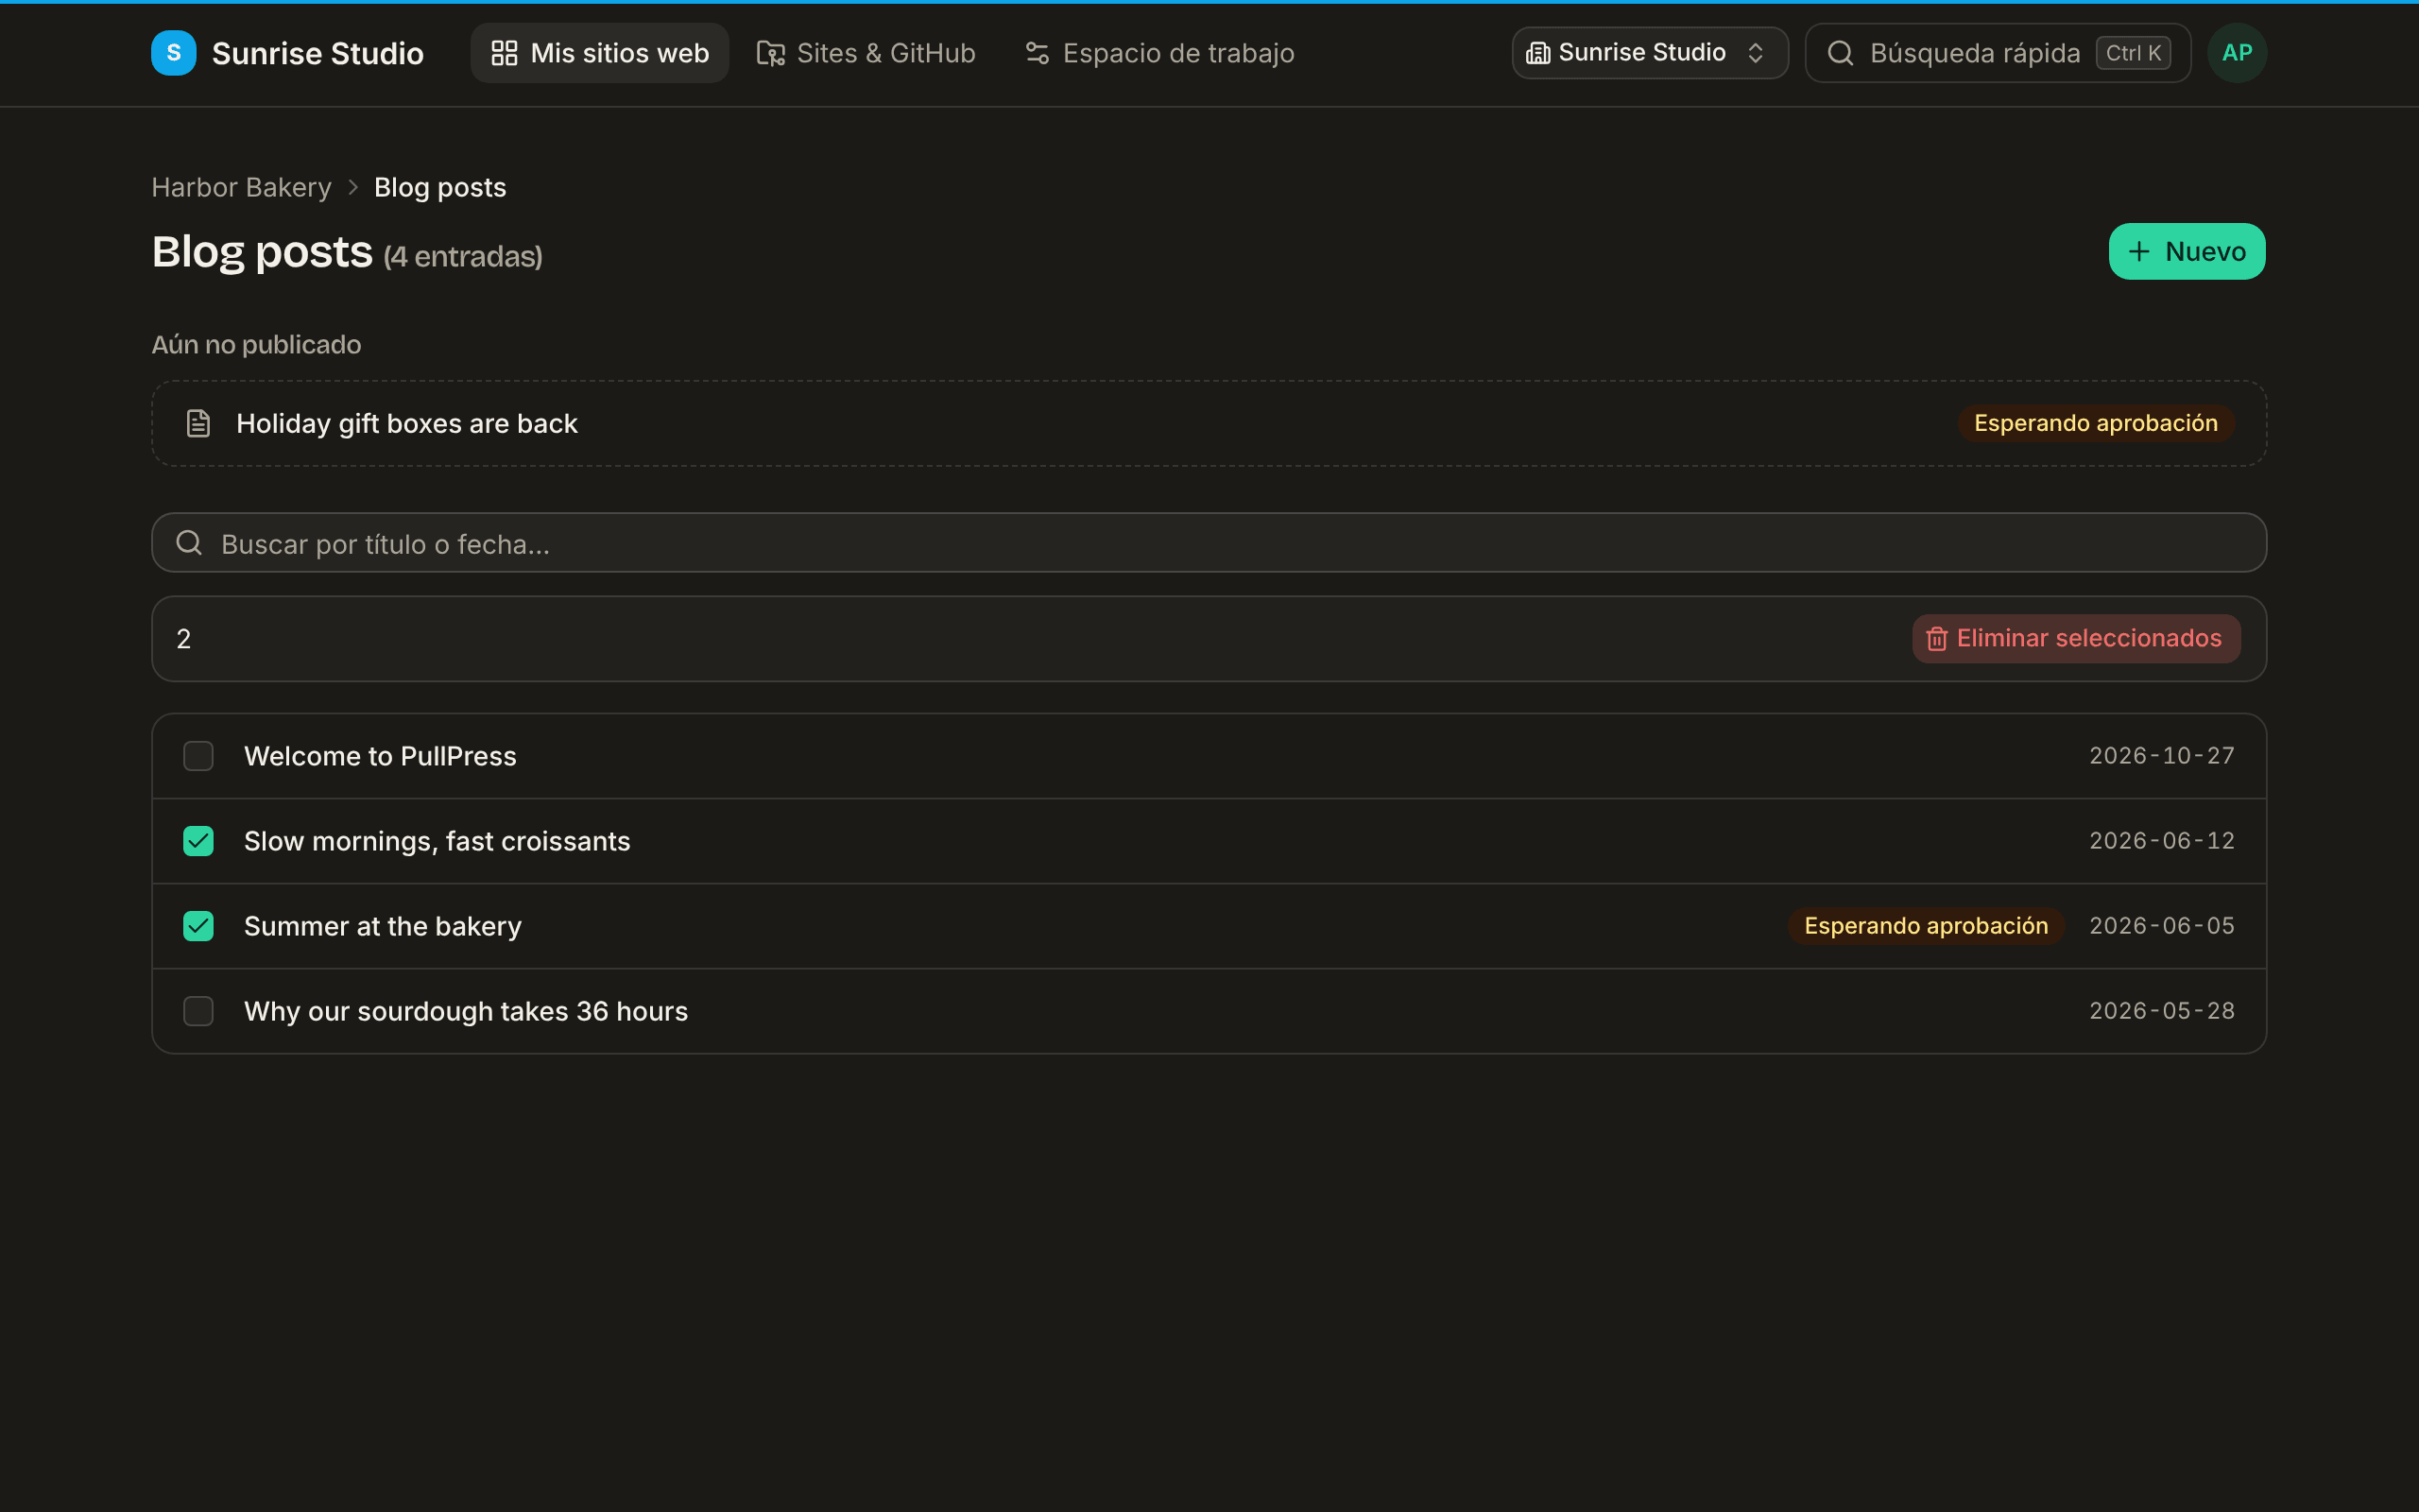Click the quick search magnifier icon
2419x1512 pixels.
coord(1841,53)
